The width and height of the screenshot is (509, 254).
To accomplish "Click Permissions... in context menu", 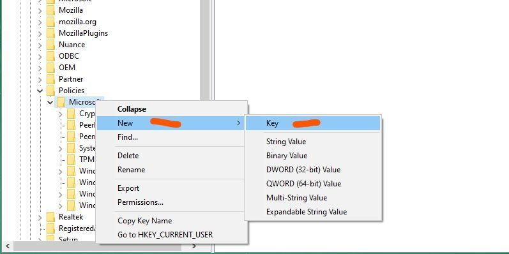I will 141,202.
